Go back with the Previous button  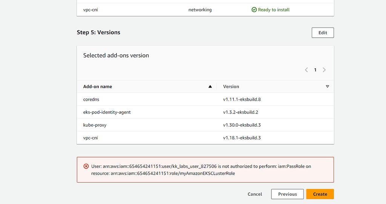(x=287, y=194)
